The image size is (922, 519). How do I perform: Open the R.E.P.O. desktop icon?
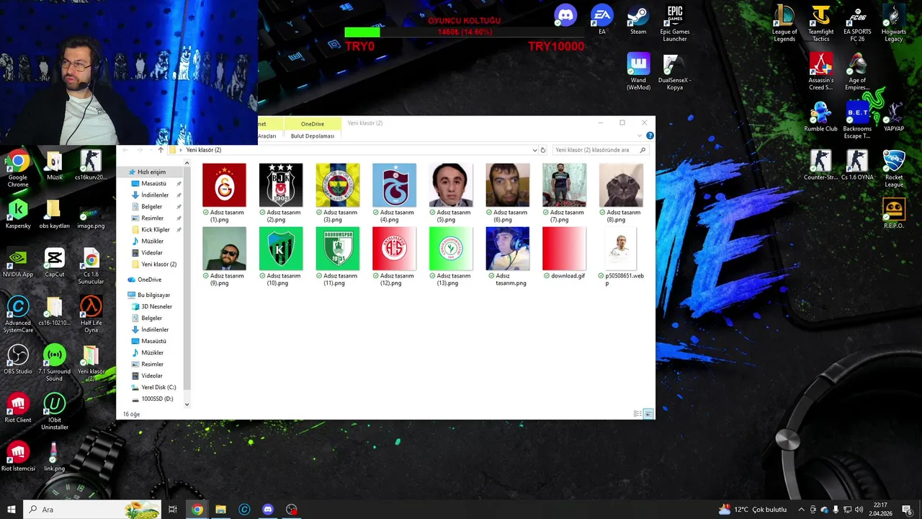pyautogui.click(x=894, y=213)
